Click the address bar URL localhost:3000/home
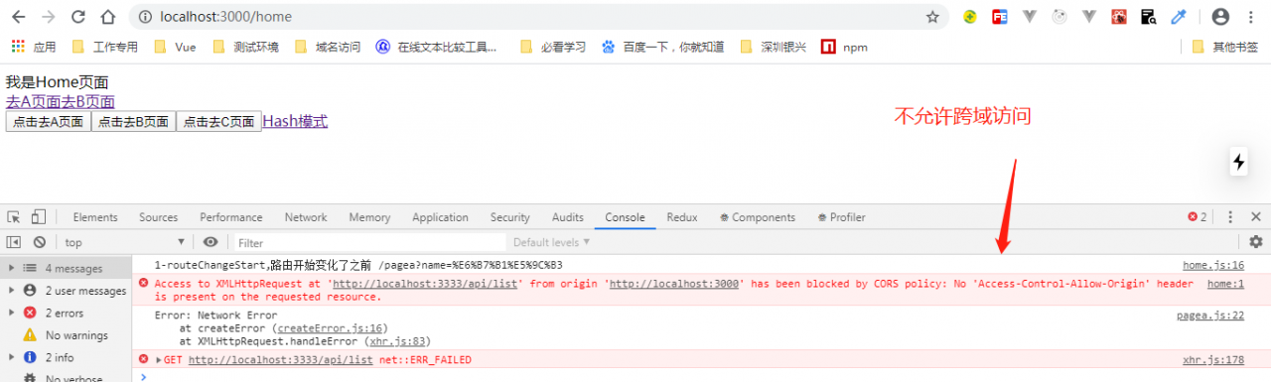Screen dimensions: 1271x382 point(226,17)
